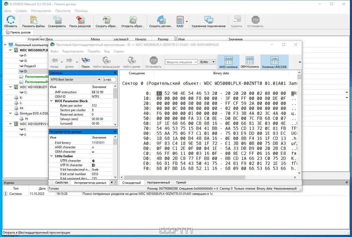Collapse Little Endian group
This screenshot has height=237, width=352.
[52, 156]
